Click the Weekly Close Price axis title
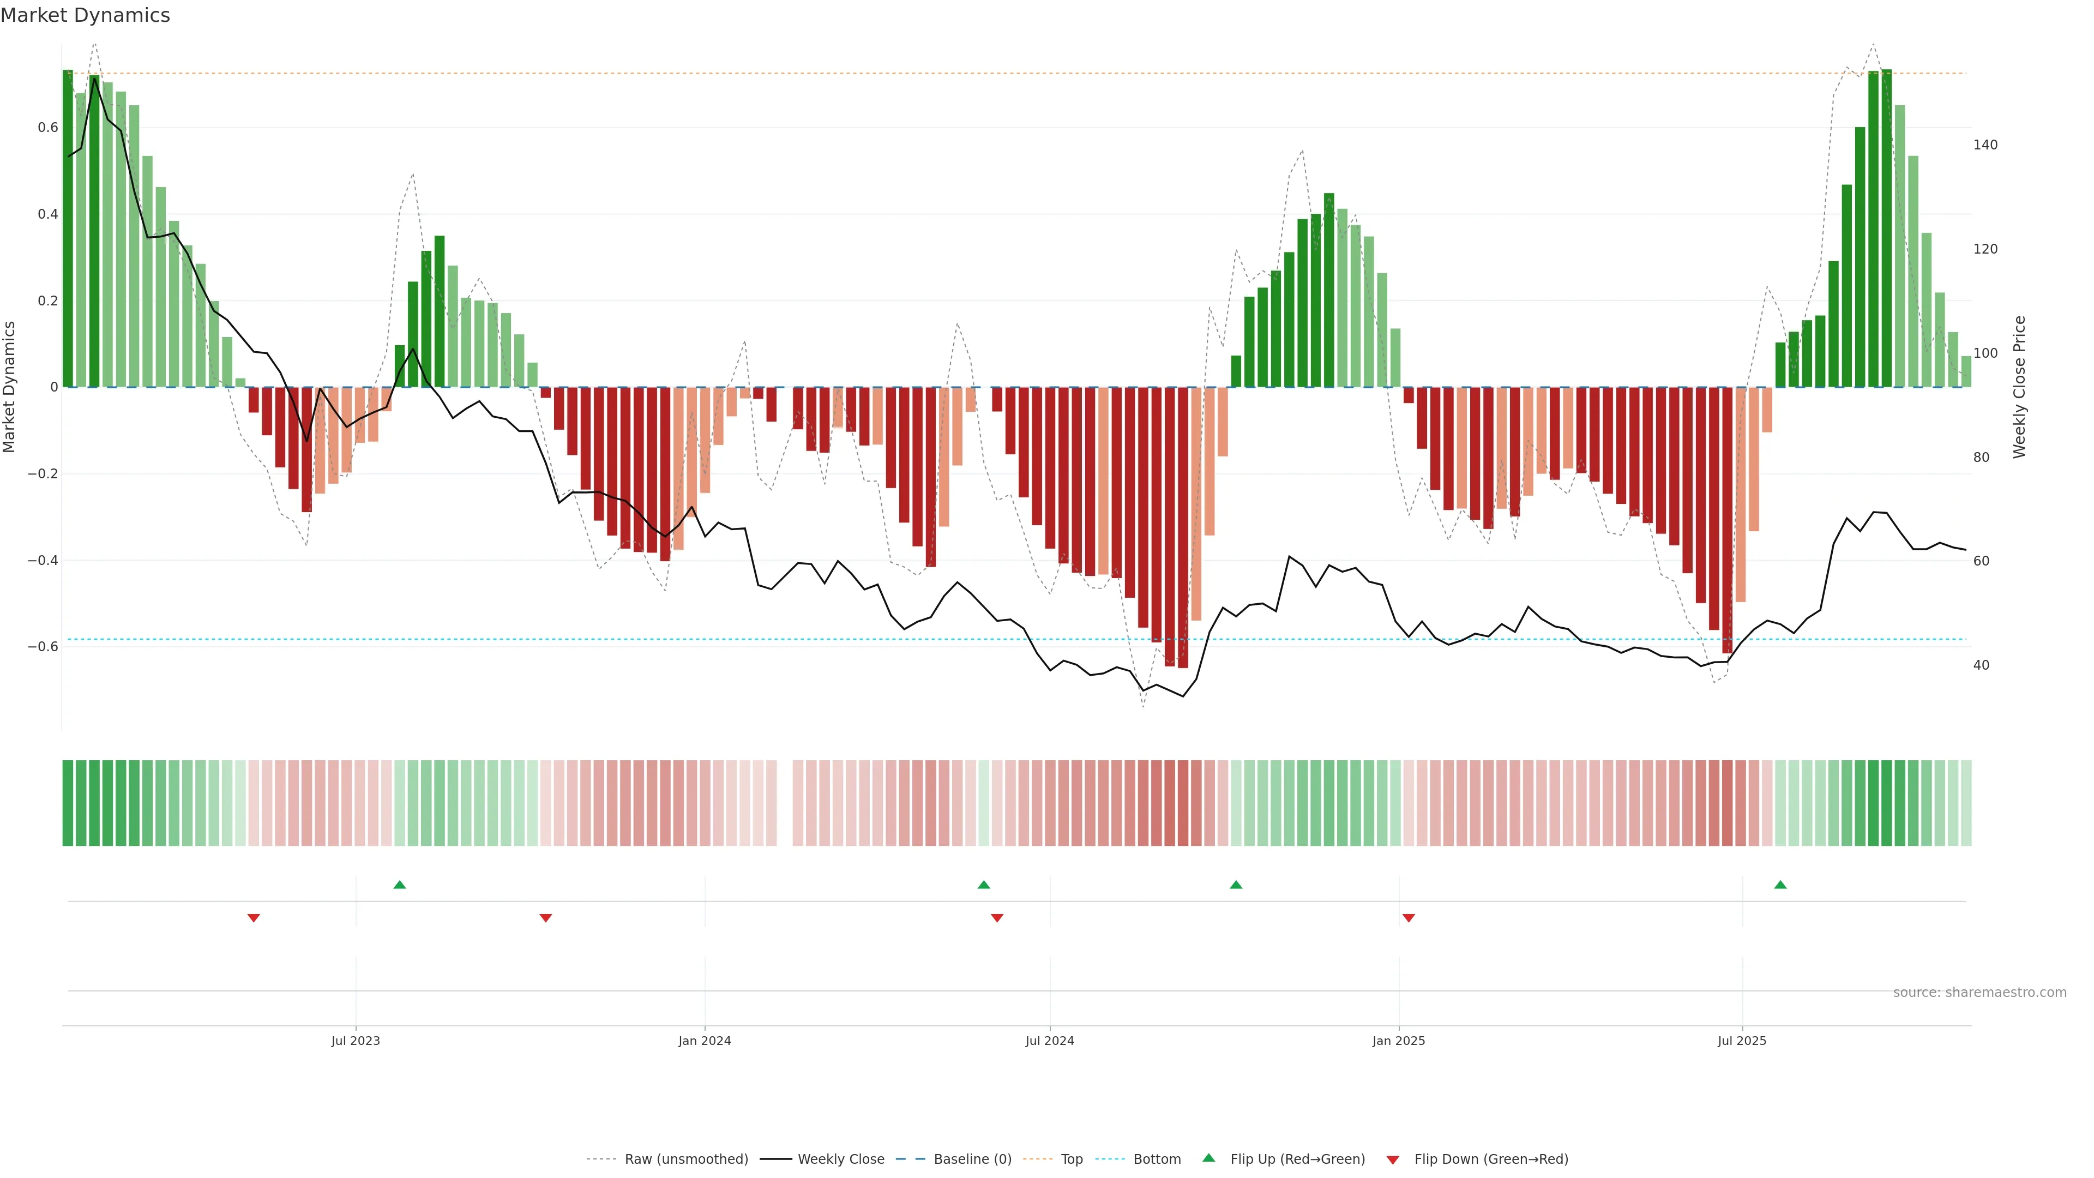 [2019, 387]
